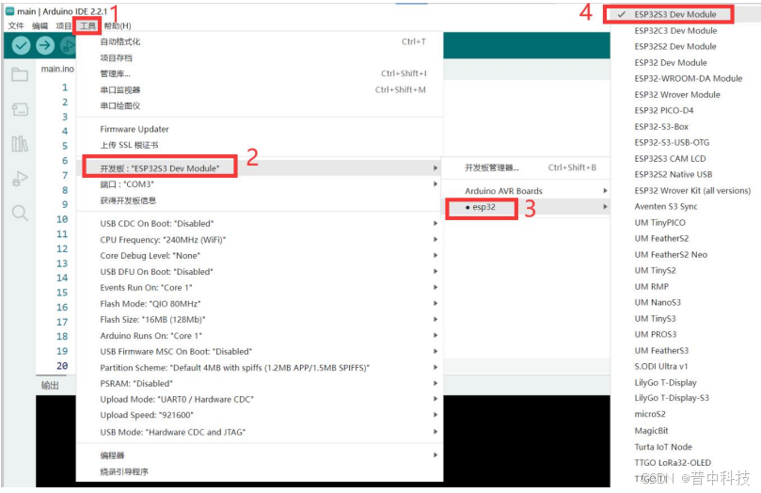Screen dimensions: 761x493
Task: Expand 端口: "COM3" submenu
Action: point(260,184)
